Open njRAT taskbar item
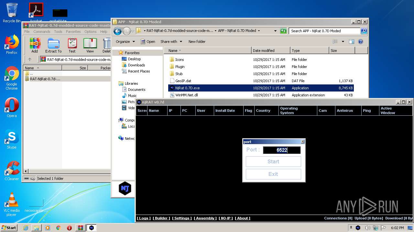Viewport: 414px width, 232px height. click(x=92, y=227)
